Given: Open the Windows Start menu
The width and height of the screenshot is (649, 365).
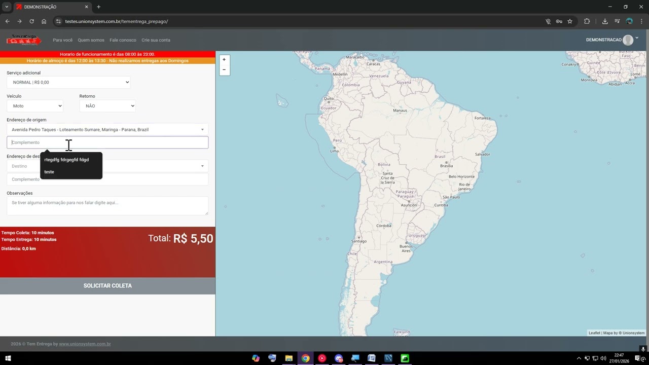Looking at the screenshot, I should (x=8, y=358).
